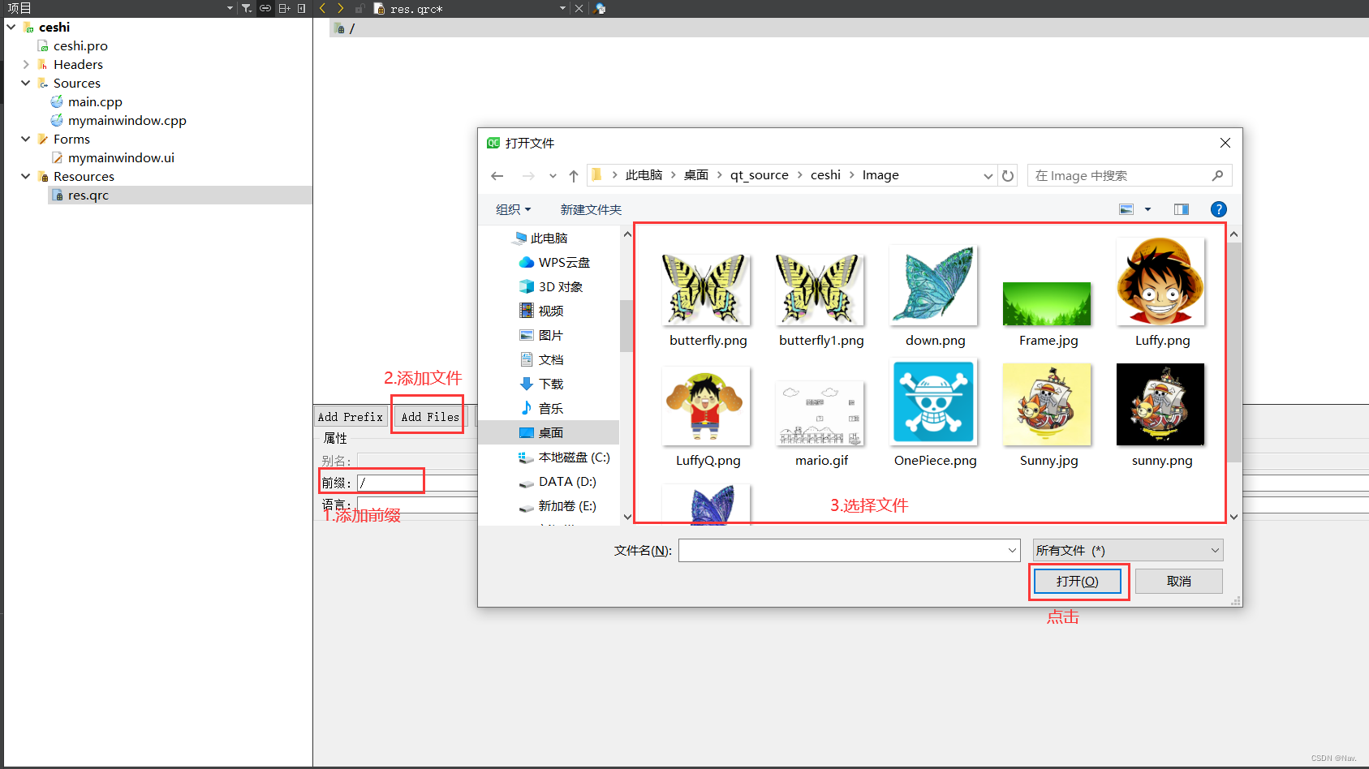Open recent locations dropdown in dialog
The image size is (1369, 769).
click(553, 175)
